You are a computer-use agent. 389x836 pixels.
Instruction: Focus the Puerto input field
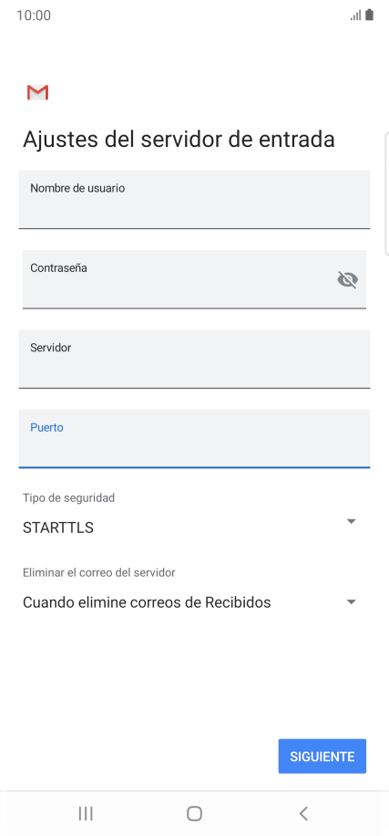pos(194,439)
